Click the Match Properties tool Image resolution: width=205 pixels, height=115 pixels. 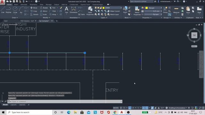coord(137,11)
